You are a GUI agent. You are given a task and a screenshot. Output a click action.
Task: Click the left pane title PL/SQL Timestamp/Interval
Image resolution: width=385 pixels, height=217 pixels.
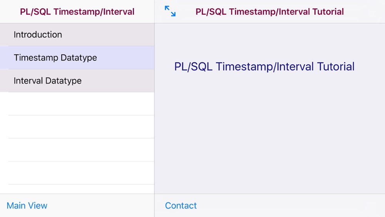[x=77, y=12]
